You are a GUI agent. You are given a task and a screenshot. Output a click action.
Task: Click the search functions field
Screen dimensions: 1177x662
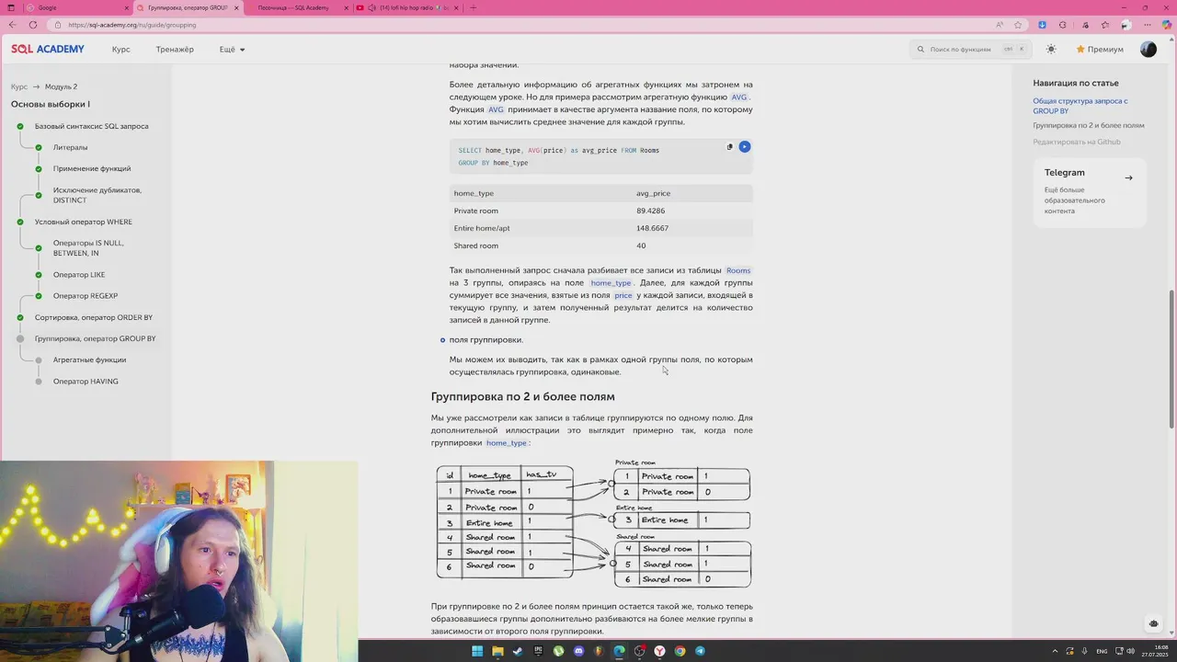coord(970,49)
